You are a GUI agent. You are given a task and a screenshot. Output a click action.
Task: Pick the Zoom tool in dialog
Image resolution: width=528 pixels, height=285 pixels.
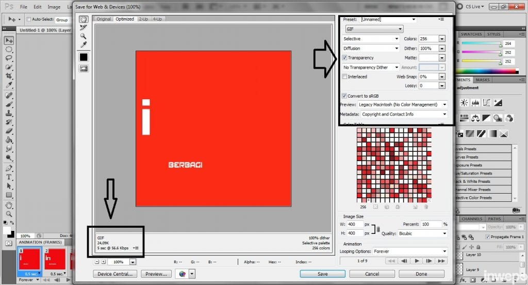pyautogui.click(x=83, y=36)
